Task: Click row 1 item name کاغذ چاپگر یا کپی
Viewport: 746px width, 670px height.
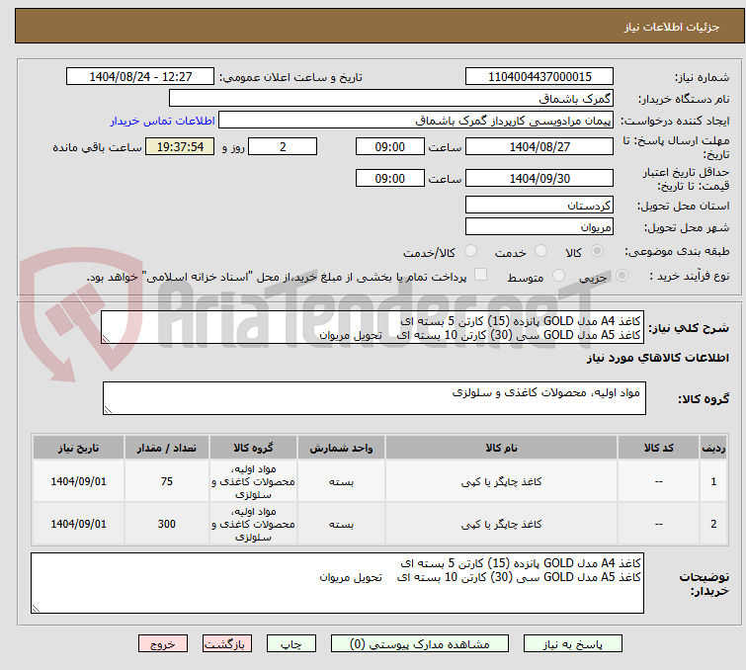Action: click(x=502, y=481)
